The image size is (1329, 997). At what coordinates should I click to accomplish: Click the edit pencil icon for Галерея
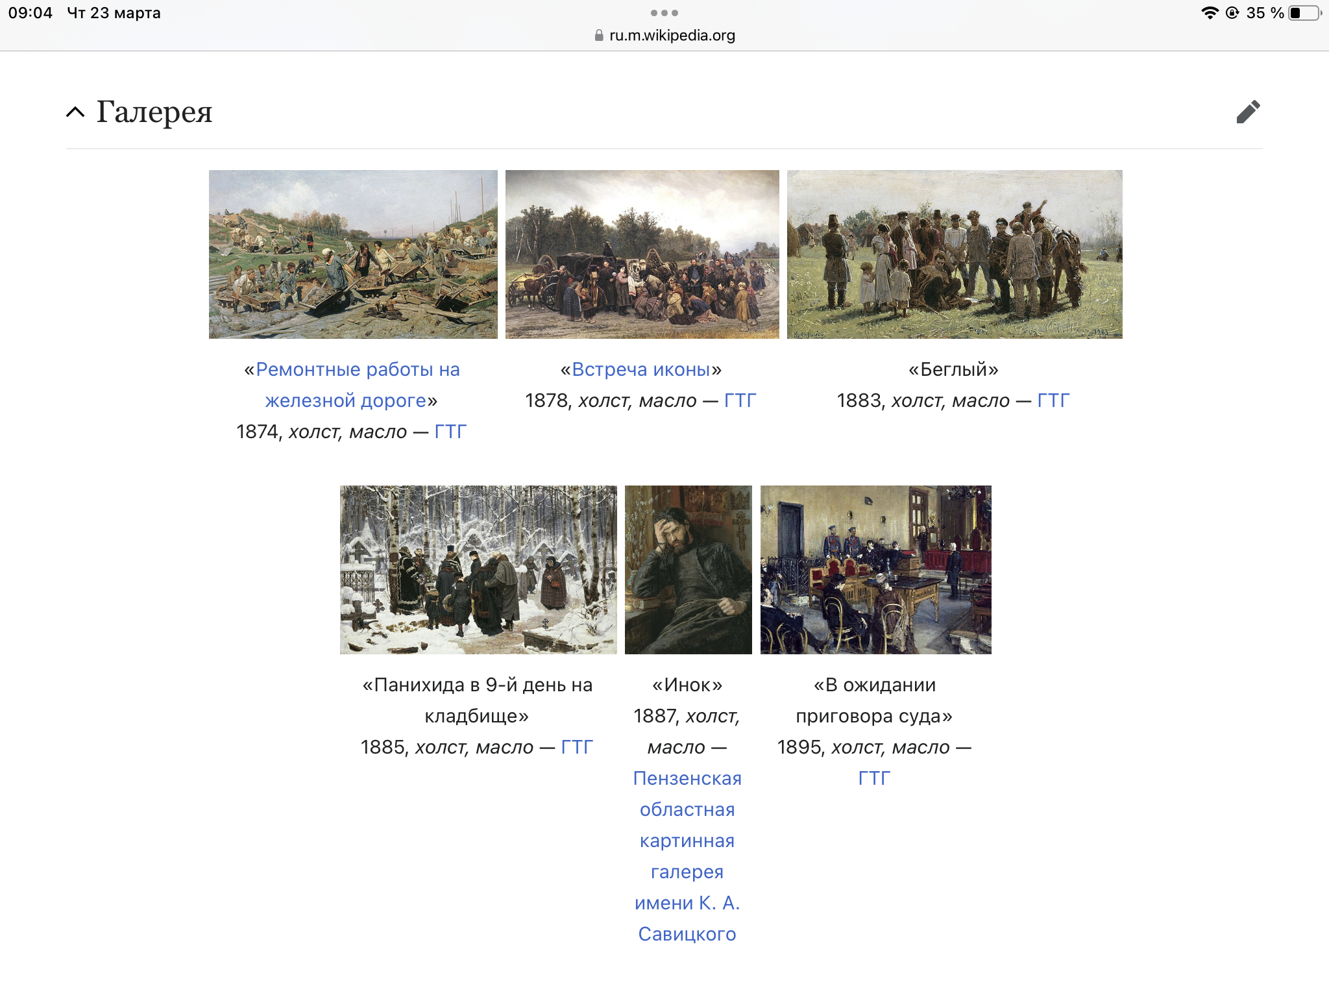pyautogui.click(x=1248, y=112)
